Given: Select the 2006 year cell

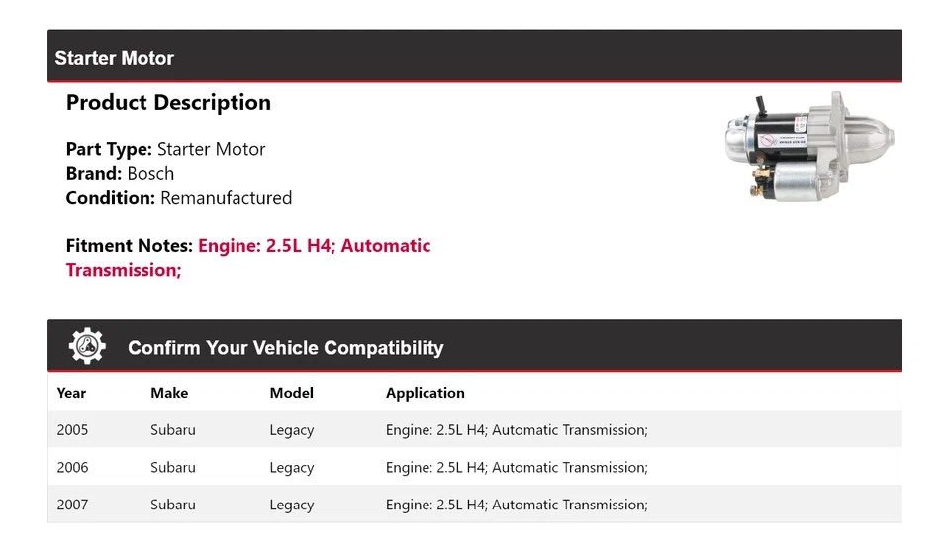Looking at the screenshot, I should (72, 468).
